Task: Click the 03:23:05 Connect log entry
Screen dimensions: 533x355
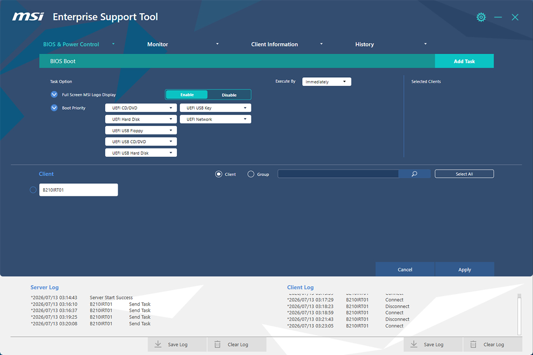Action: point(346,326)
